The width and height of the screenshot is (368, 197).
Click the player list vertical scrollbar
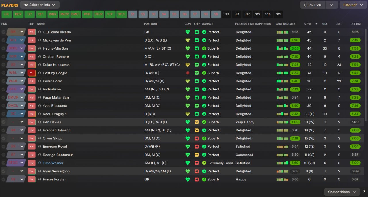click(x=366, y=74)
